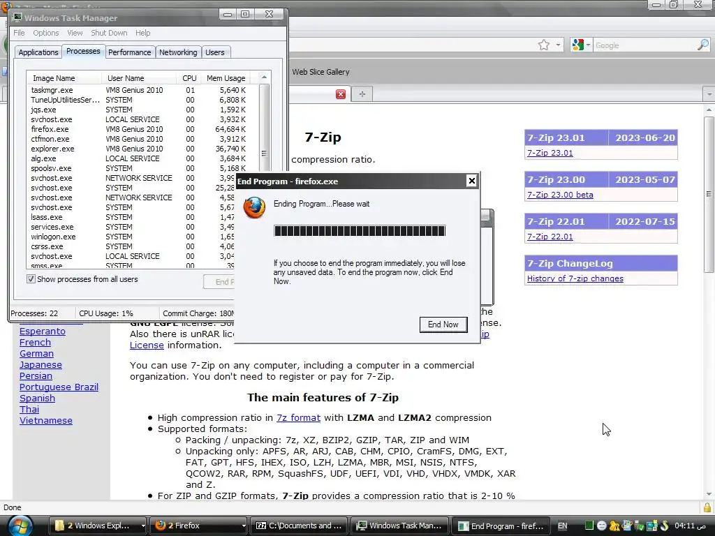Screen dimensions: 715x536
Task: Open the list all tabs dropdown in Firefox
Action: pos(709,94)
